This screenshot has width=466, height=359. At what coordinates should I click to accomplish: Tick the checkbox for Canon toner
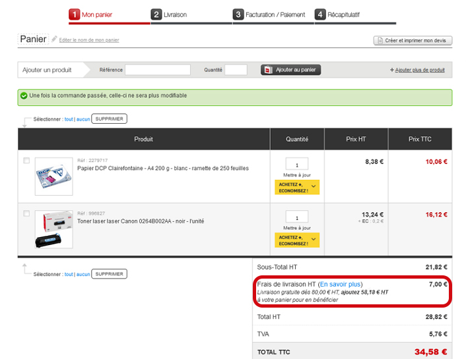[x=26, y=213]
